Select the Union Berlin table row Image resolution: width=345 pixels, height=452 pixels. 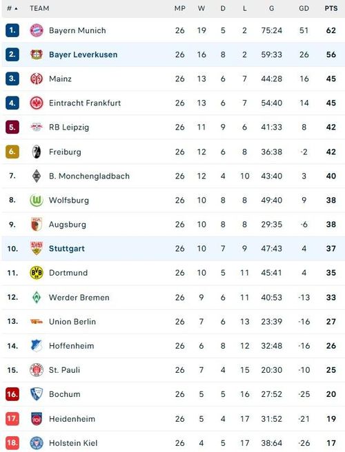point(173,321)
